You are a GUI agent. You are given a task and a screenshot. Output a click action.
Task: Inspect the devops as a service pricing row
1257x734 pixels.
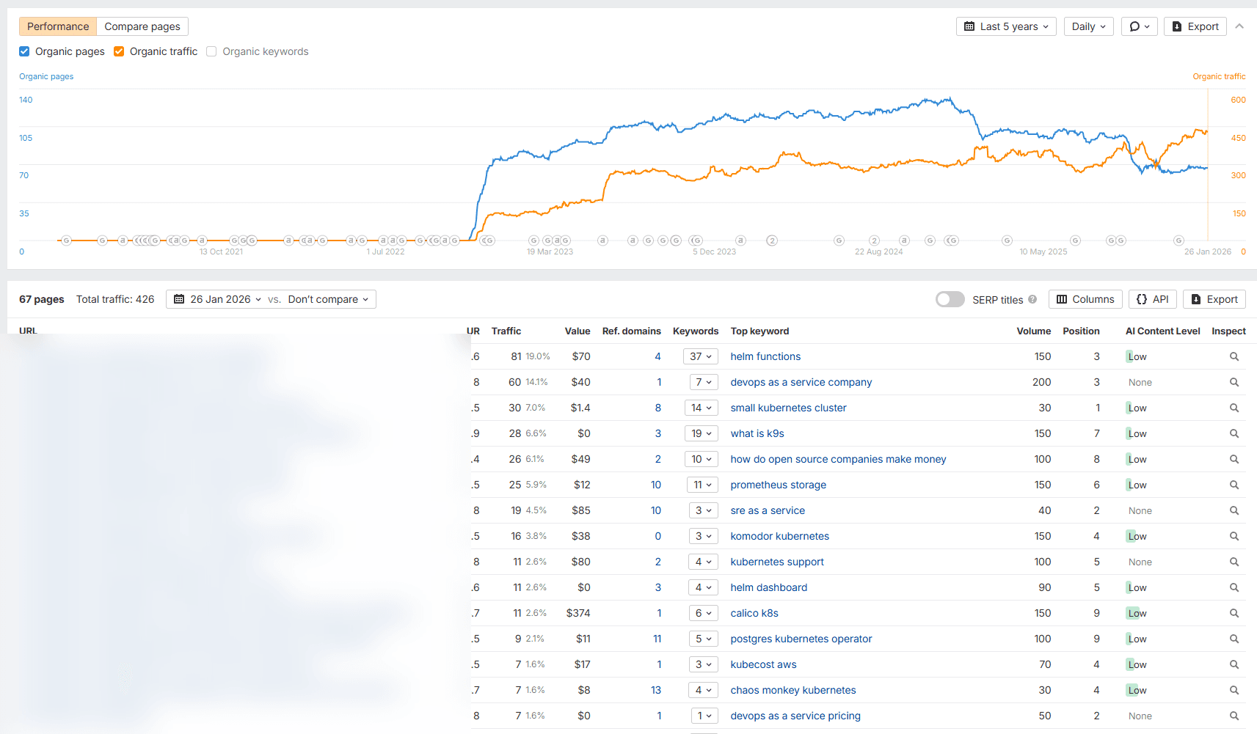pos(1234,716)
